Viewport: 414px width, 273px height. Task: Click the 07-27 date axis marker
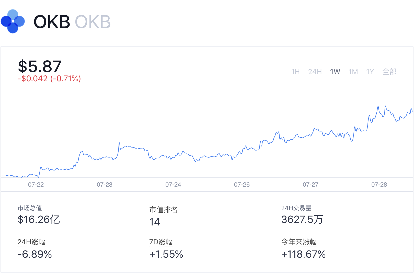pos(310,185)
